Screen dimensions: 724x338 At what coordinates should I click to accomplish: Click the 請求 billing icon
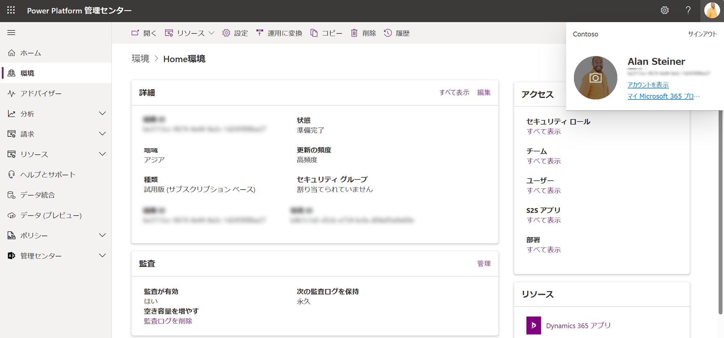coord(12,134)
